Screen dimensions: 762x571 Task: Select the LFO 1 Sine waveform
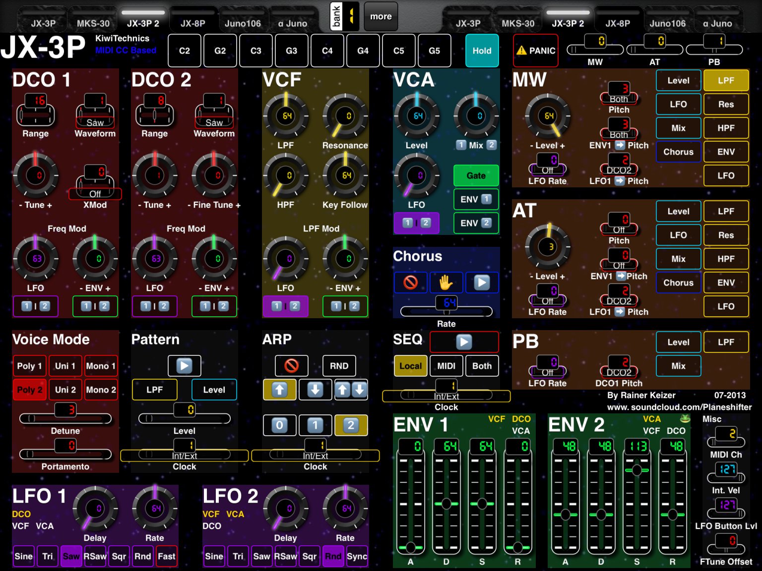[x=23, y=556]
